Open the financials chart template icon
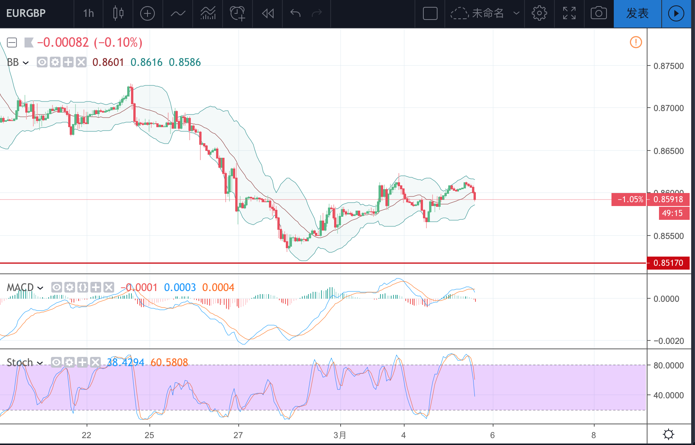The image size is (695, 445). click(208, 13)
